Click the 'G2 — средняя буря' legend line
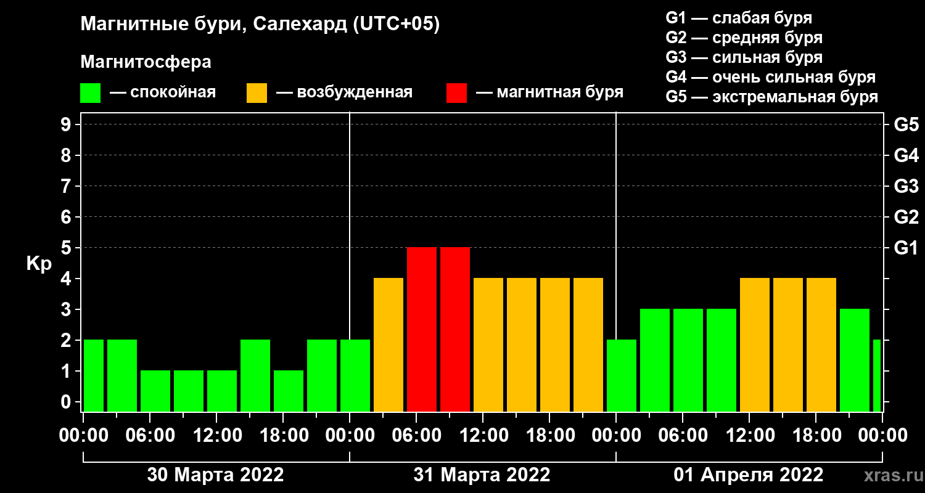 pos(744,37)
